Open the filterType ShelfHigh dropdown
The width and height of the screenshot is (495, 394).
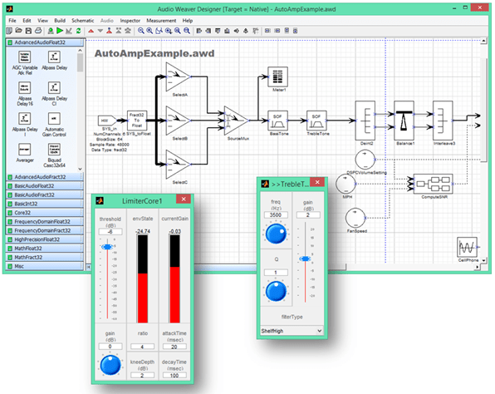pos(292,331)
